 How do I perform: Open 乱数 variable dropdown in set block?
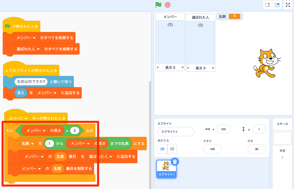click(28, 143)
